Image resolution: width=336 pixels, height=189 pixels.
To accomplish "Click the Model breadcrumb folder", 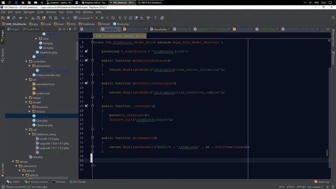I will point(104,24).
